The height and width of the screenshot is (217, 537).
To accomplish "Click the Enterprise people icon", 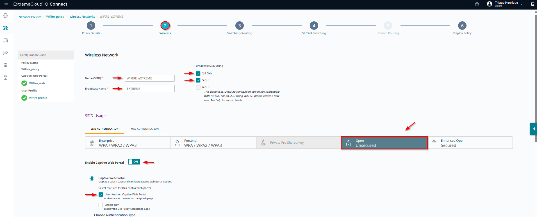I will point(92,143).
